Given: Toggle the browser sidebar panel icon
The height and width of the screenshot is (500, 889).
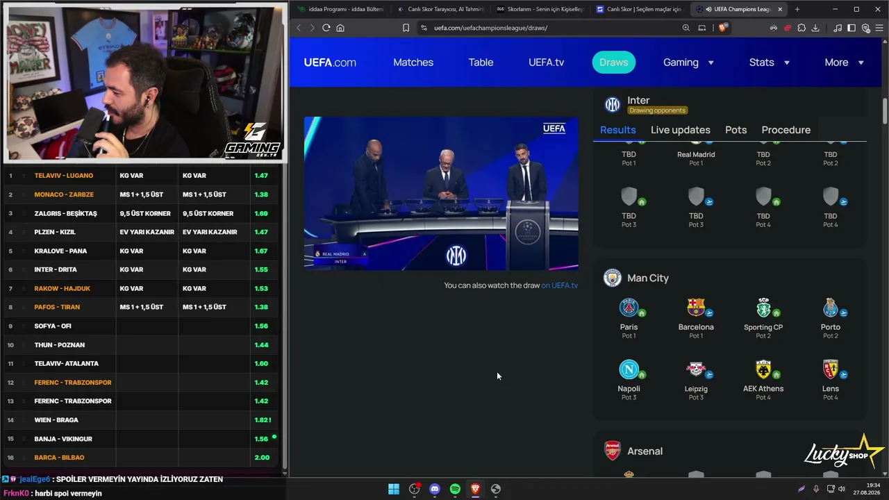Looking at the screenshot, I should (x=851, y=28).
